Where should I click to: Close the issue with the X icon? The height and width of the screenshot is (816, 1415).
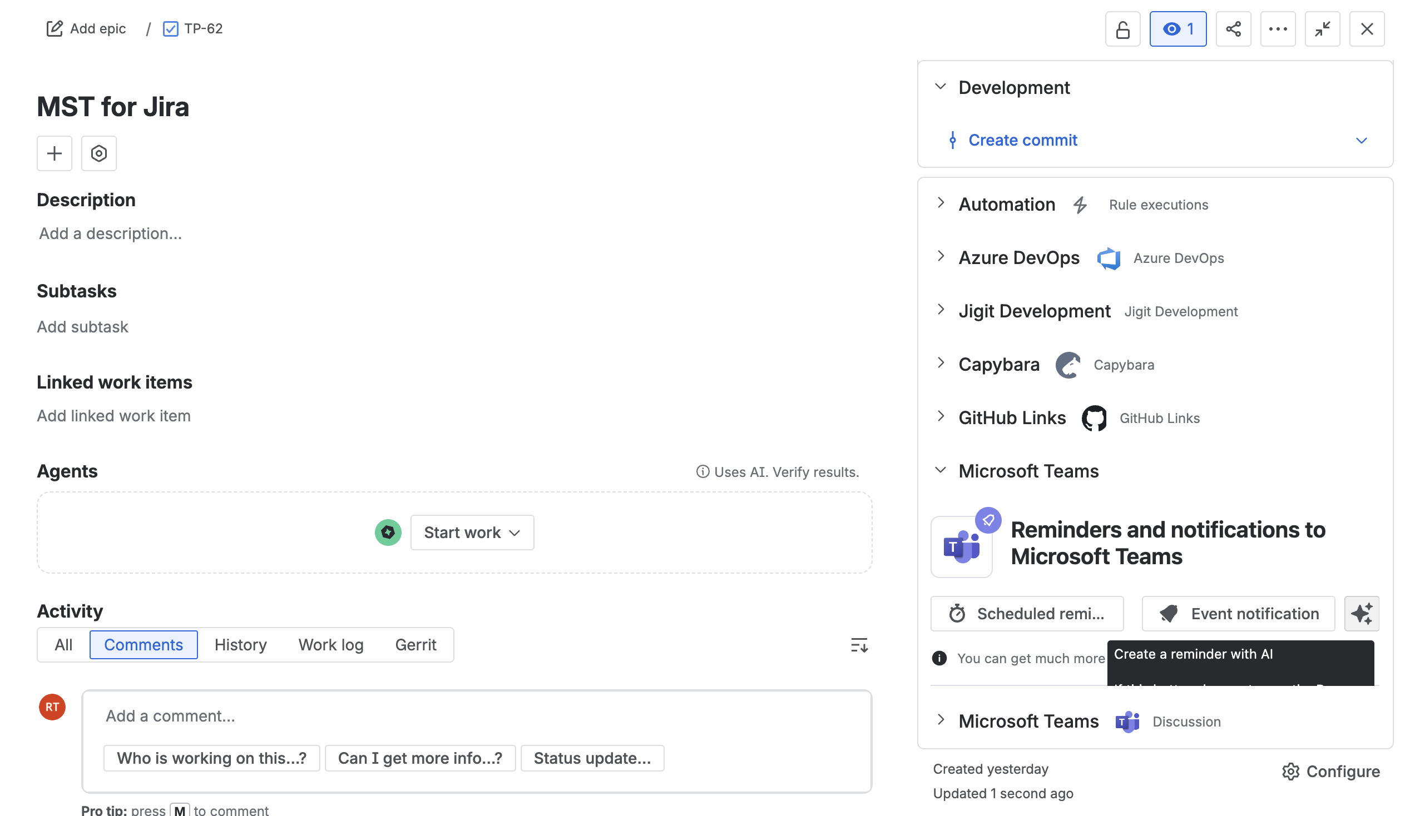click(x=1367, y=29)
